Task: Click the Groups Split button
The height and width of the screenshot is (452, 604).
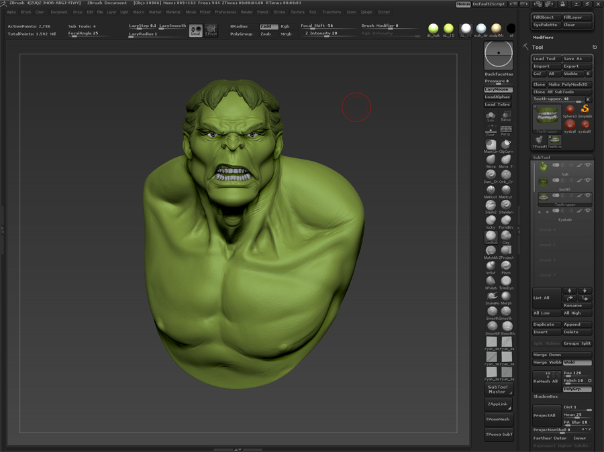Action: [x=577, y=343]
